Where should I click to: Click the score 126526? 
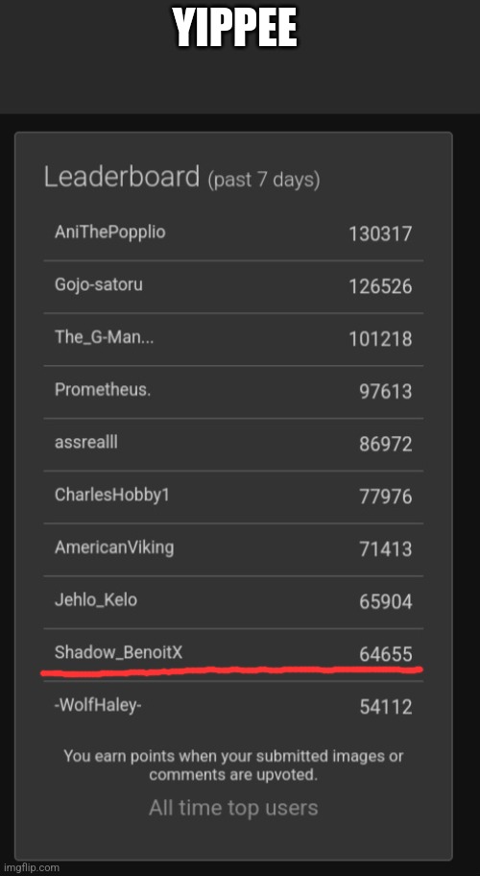381,286
